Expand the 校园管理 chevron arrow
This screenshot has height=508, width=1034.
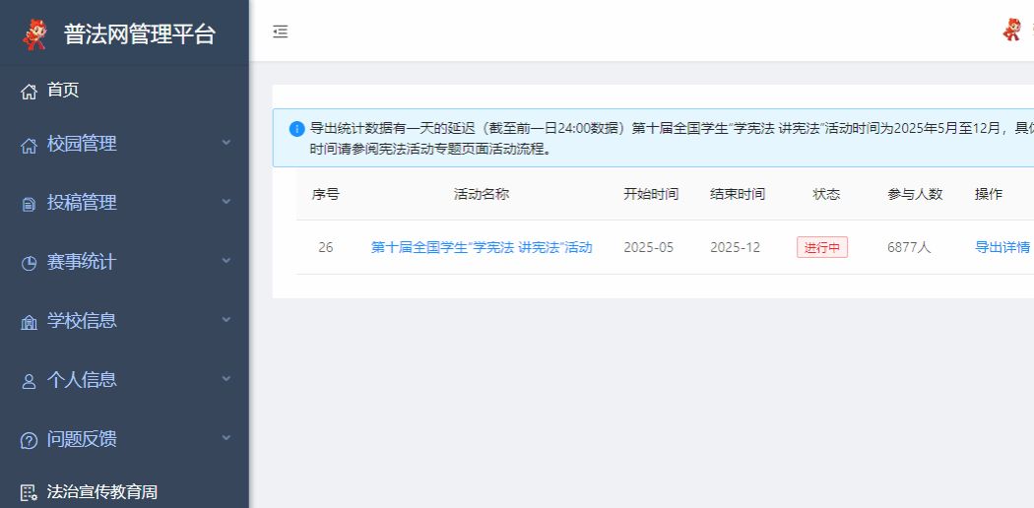coord(226,143)
